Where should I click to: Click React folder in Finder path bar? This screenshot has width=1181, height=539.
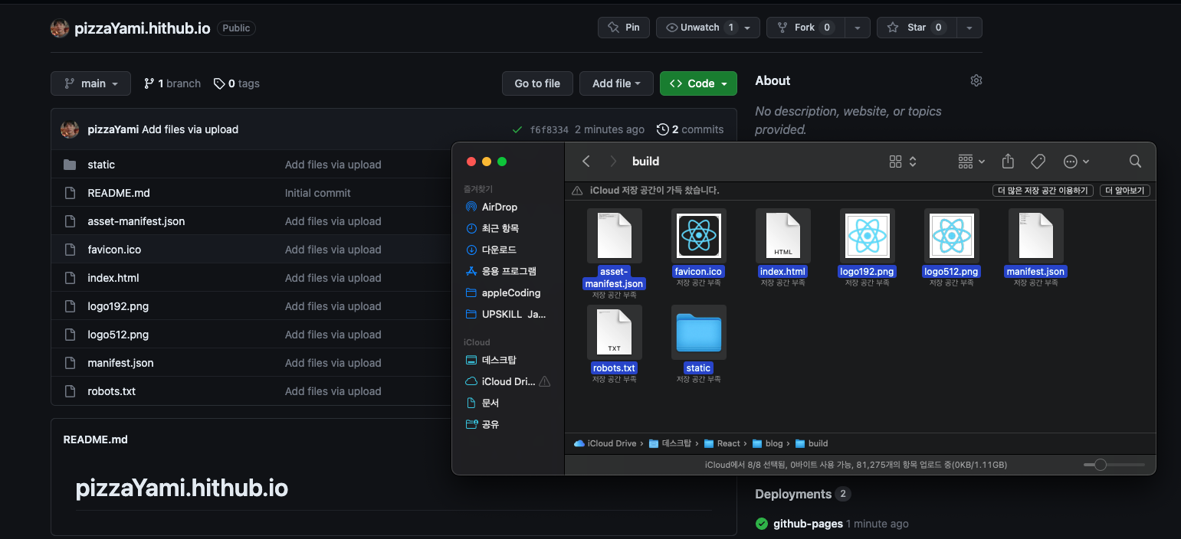723,443
